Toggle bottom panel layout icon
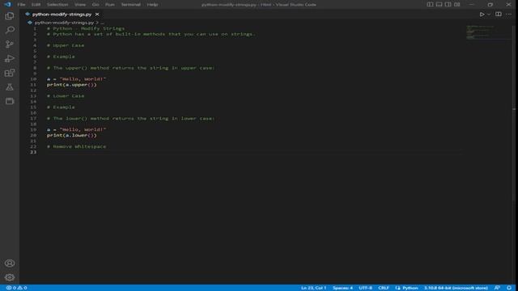Viewport: 518px width, 291px height. pos(439,5)
